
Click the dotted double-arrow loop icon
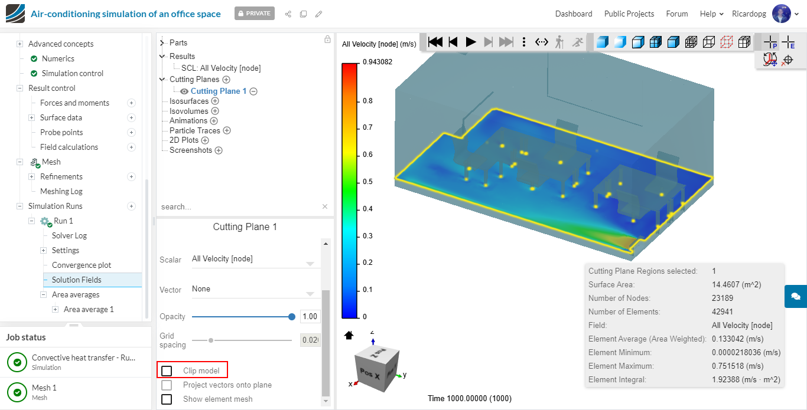click(542, 42)
